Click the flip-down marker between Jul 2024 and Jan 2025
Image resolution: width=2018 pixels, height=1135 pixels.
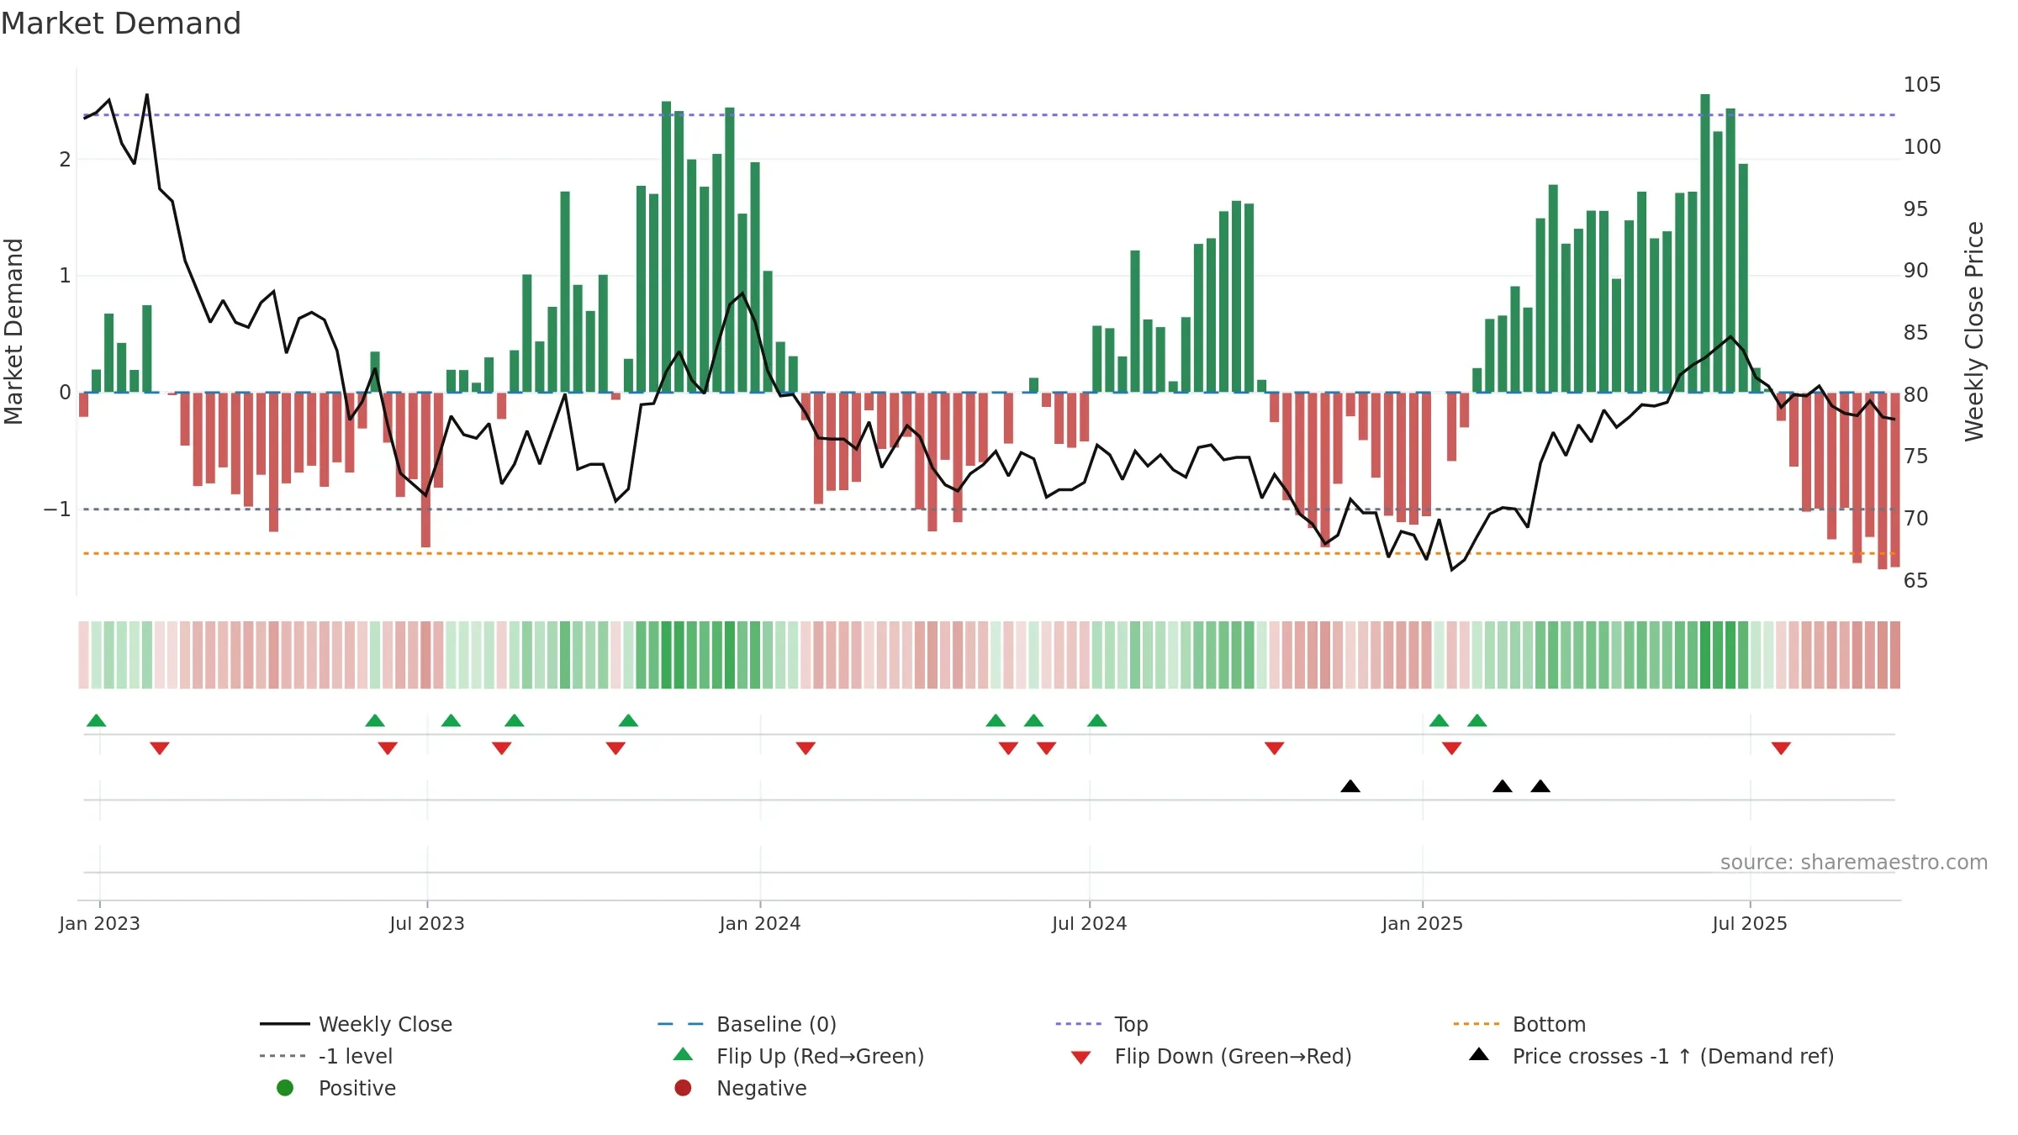pos(1274,748)
